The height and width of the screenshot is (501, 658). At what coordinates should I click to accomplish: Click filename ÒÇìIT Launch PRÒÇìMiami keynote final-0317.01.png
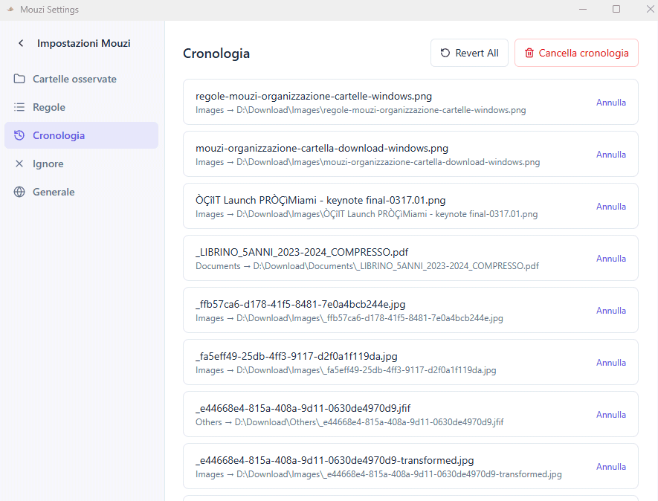320,200
